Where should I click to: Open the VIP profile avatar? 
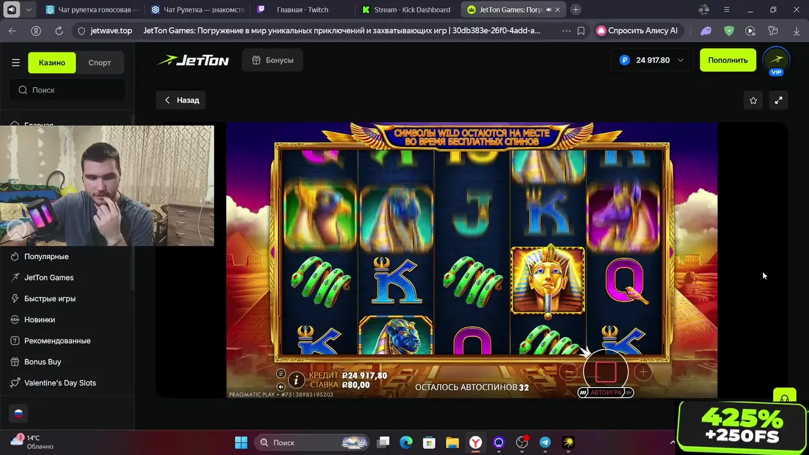776,60
